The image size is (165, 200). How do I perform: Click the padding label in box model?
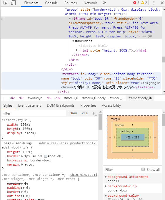[x=125, y=131]
